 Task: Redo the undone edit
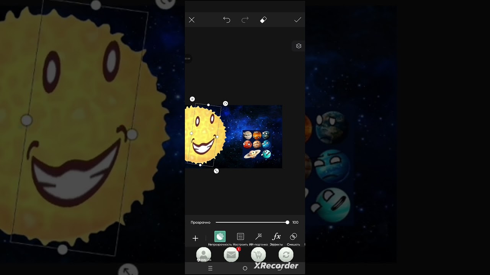click(245, 20)
